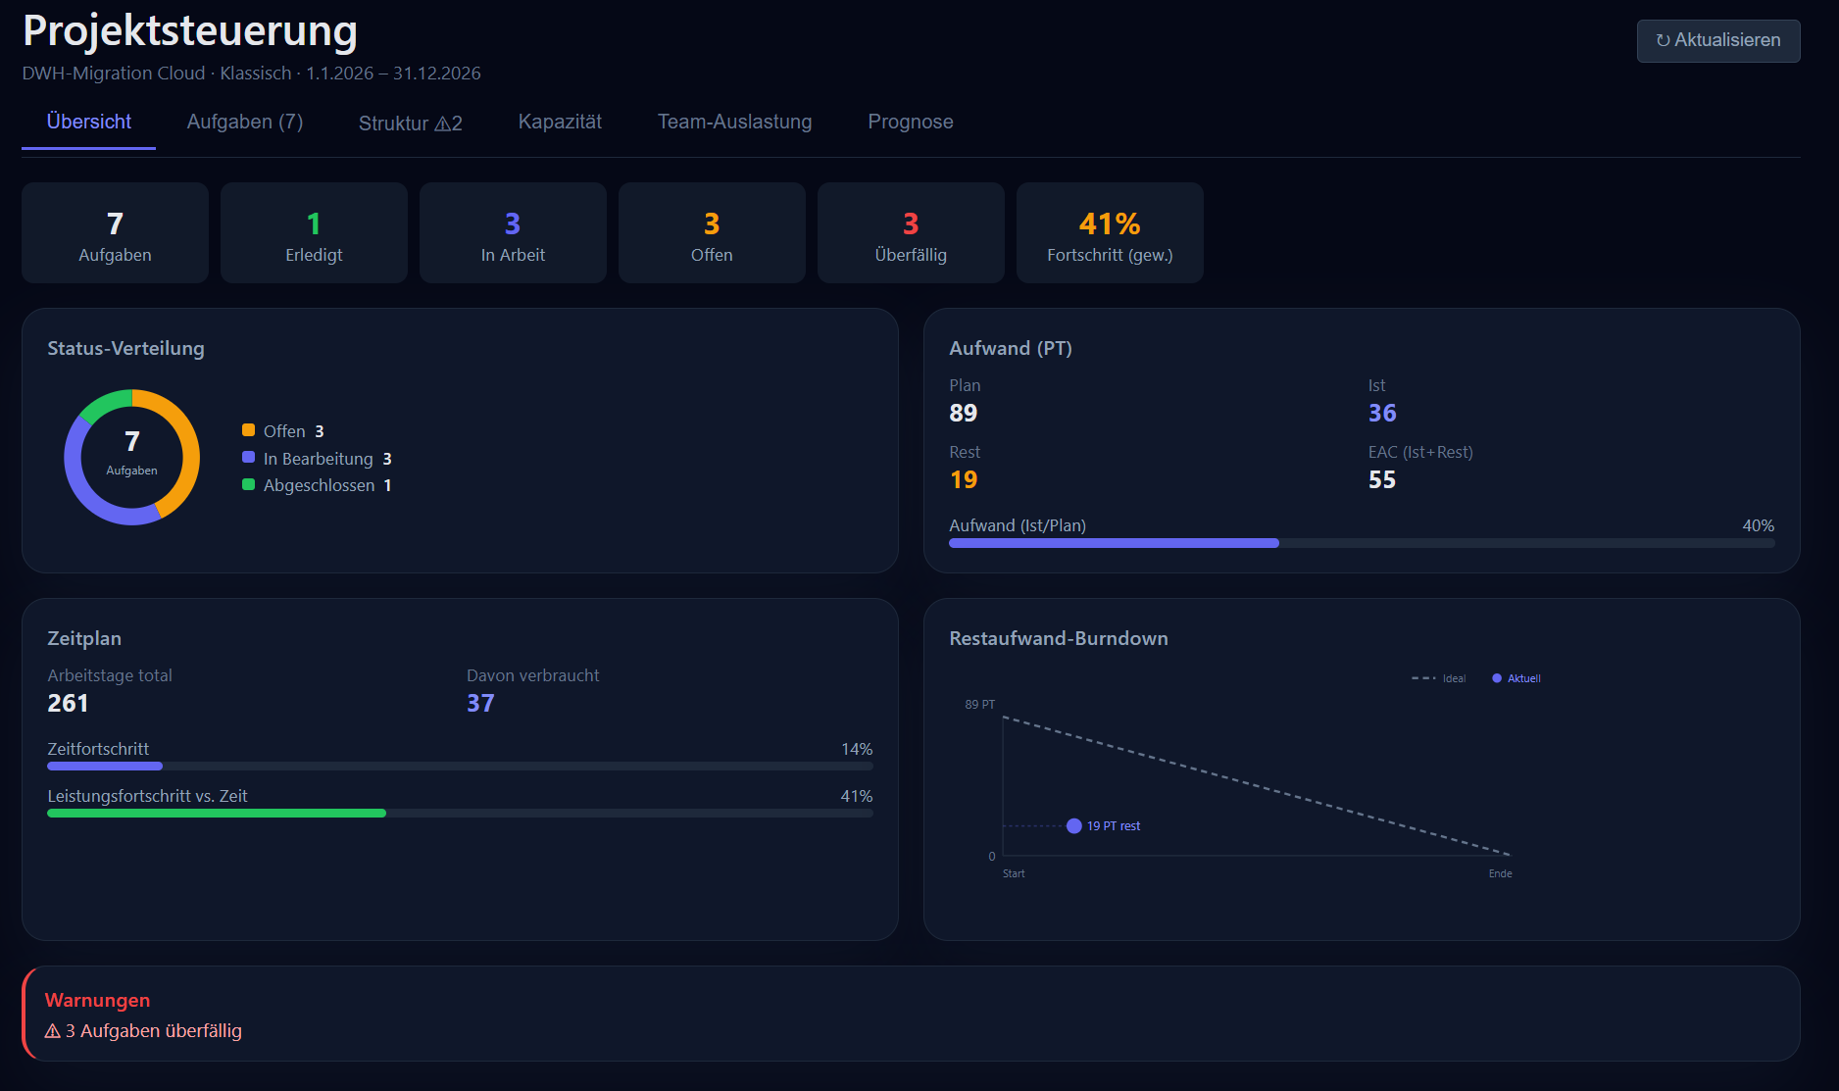Click the Aktualisieren button

pyautogui.click(x=1718, y=41)
